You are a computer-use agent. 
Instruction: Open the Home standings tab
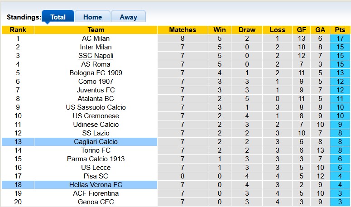pyautogui.click(x=92, y=17)
